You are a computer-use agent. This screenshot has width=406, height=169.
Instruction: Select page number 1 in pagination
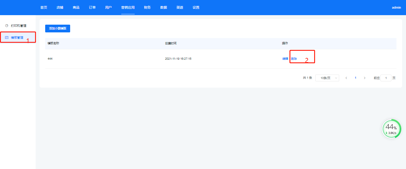(x=355, y=78)
